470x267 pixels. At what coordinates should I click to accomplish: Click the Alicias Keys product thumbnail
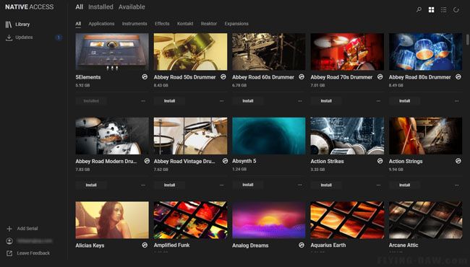tap(112, 220)
